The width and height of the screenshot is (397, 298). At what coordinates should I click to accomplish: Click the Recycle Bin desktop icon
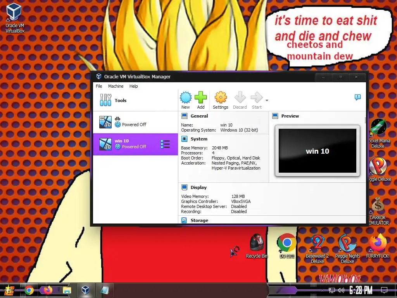(x=257, y=246)
